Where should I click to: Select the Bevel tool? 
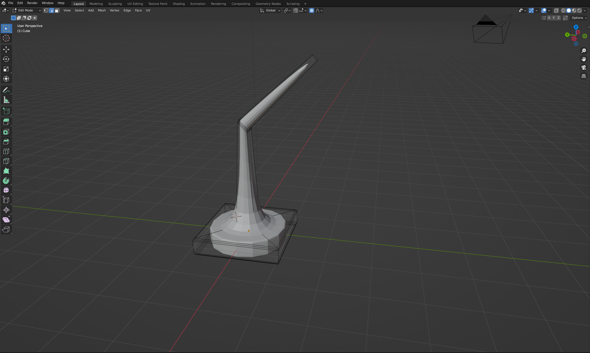[6, 142]
